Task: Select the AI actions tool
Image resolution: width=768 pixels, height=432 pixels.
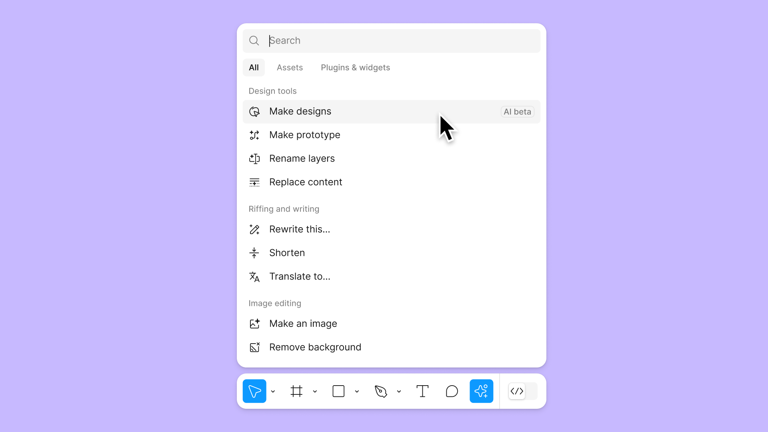Action: point(481,391)
